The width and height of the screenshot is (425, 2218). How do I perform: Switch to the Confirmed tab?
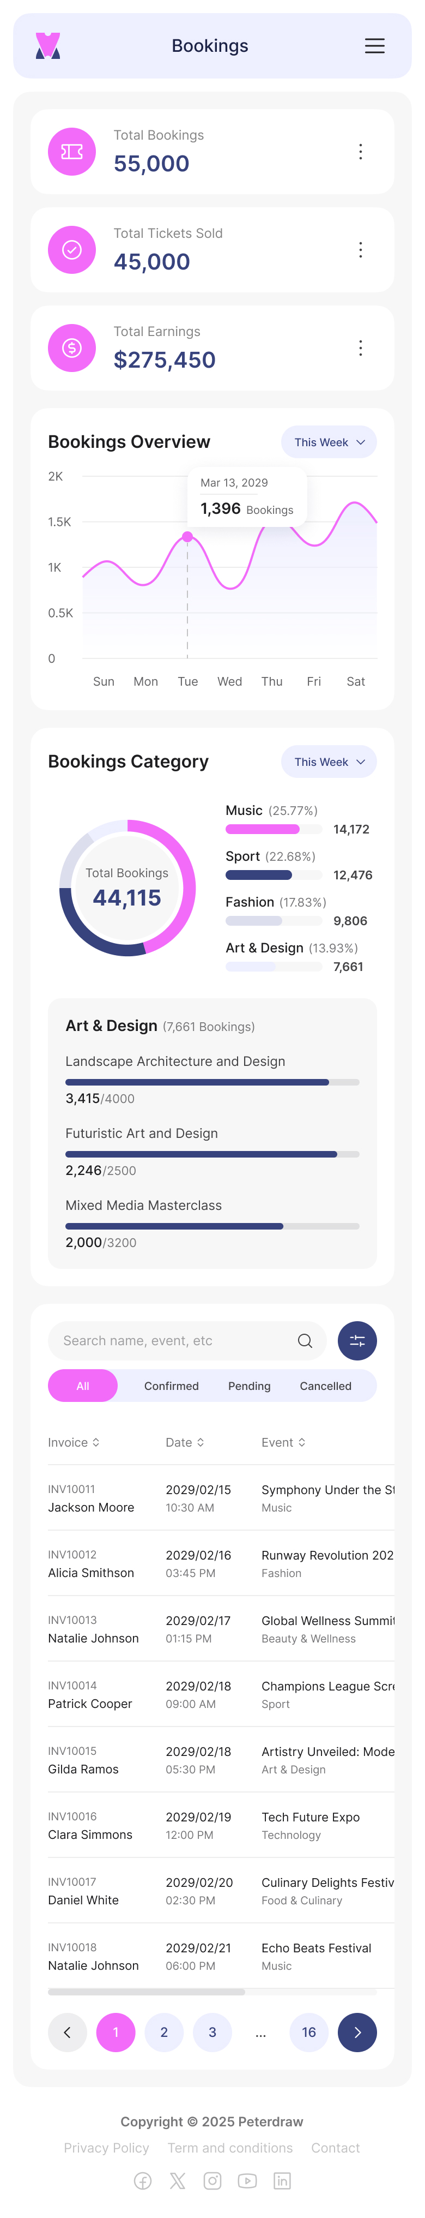click(171, 1386)
